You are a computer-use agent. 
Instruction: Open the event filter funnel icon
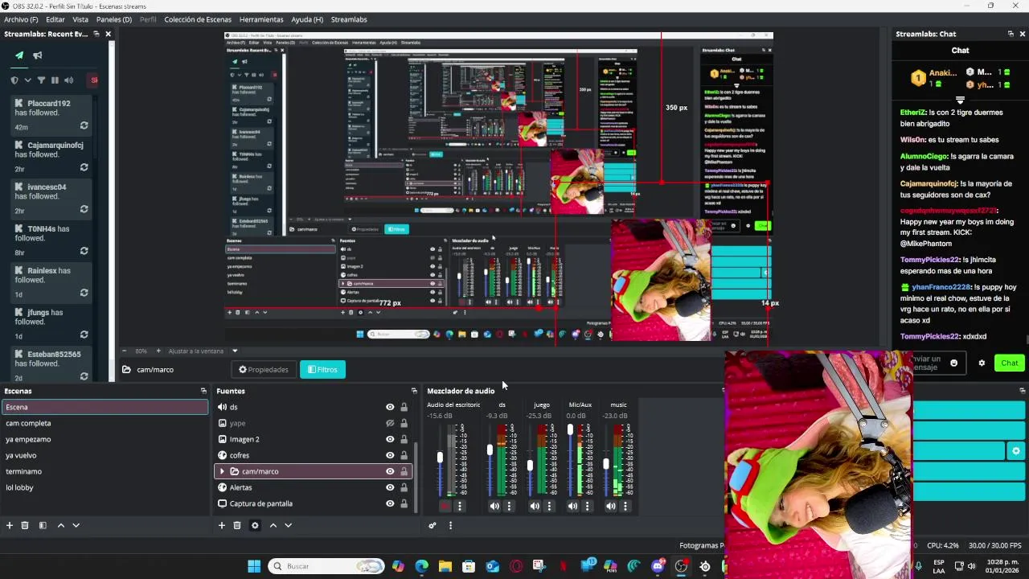point(41,80)
